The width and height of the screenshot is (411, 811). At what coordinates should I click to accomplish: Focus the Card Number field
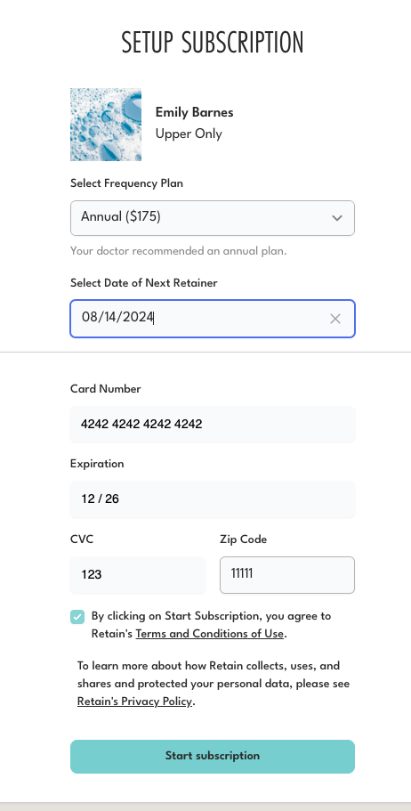coord(213,424)
